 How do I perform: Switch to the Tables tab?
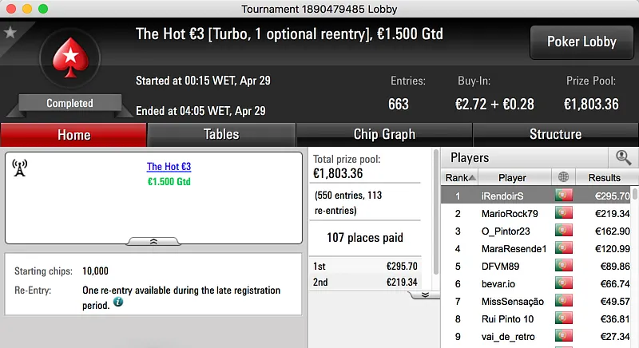click(x=221, y=134)
